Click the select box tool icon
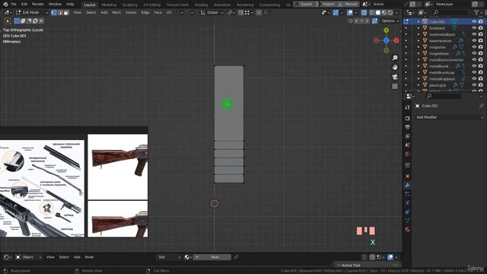Viewport: 487px width, 274px height. coord(8,21)
